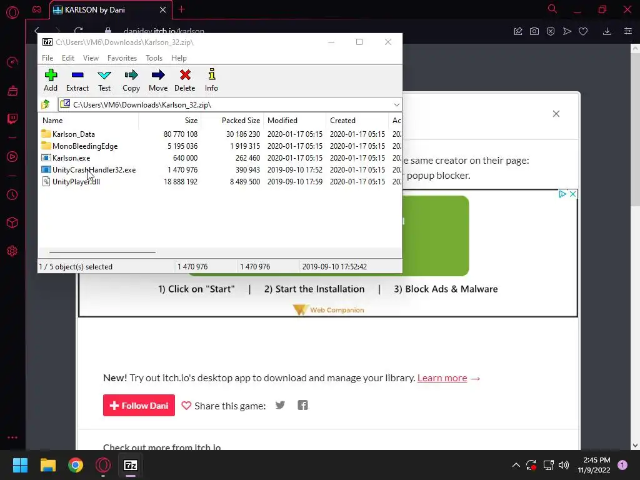Open the Player in Opera sidebar
Viewport: 640px width, 480px height.
coord(12,157)
